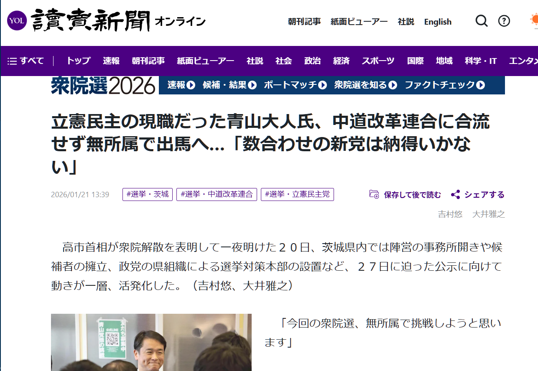Click the YOL purple logo icon

point(17,20)
